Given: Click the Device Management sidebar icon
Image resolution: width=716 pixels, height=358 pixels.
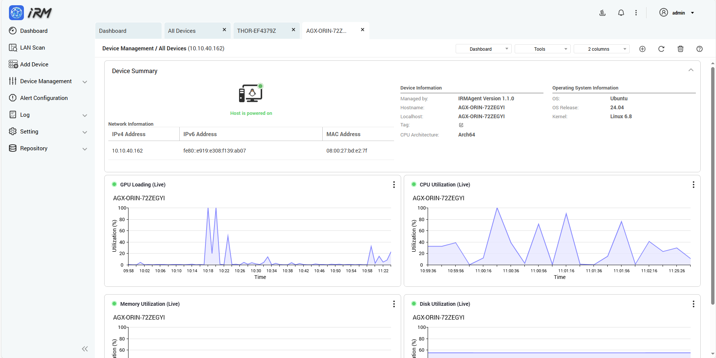Looking at the screenshot, I should tap(13, 81).
